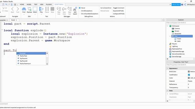Open the MODEL ribbon tab

29,5
